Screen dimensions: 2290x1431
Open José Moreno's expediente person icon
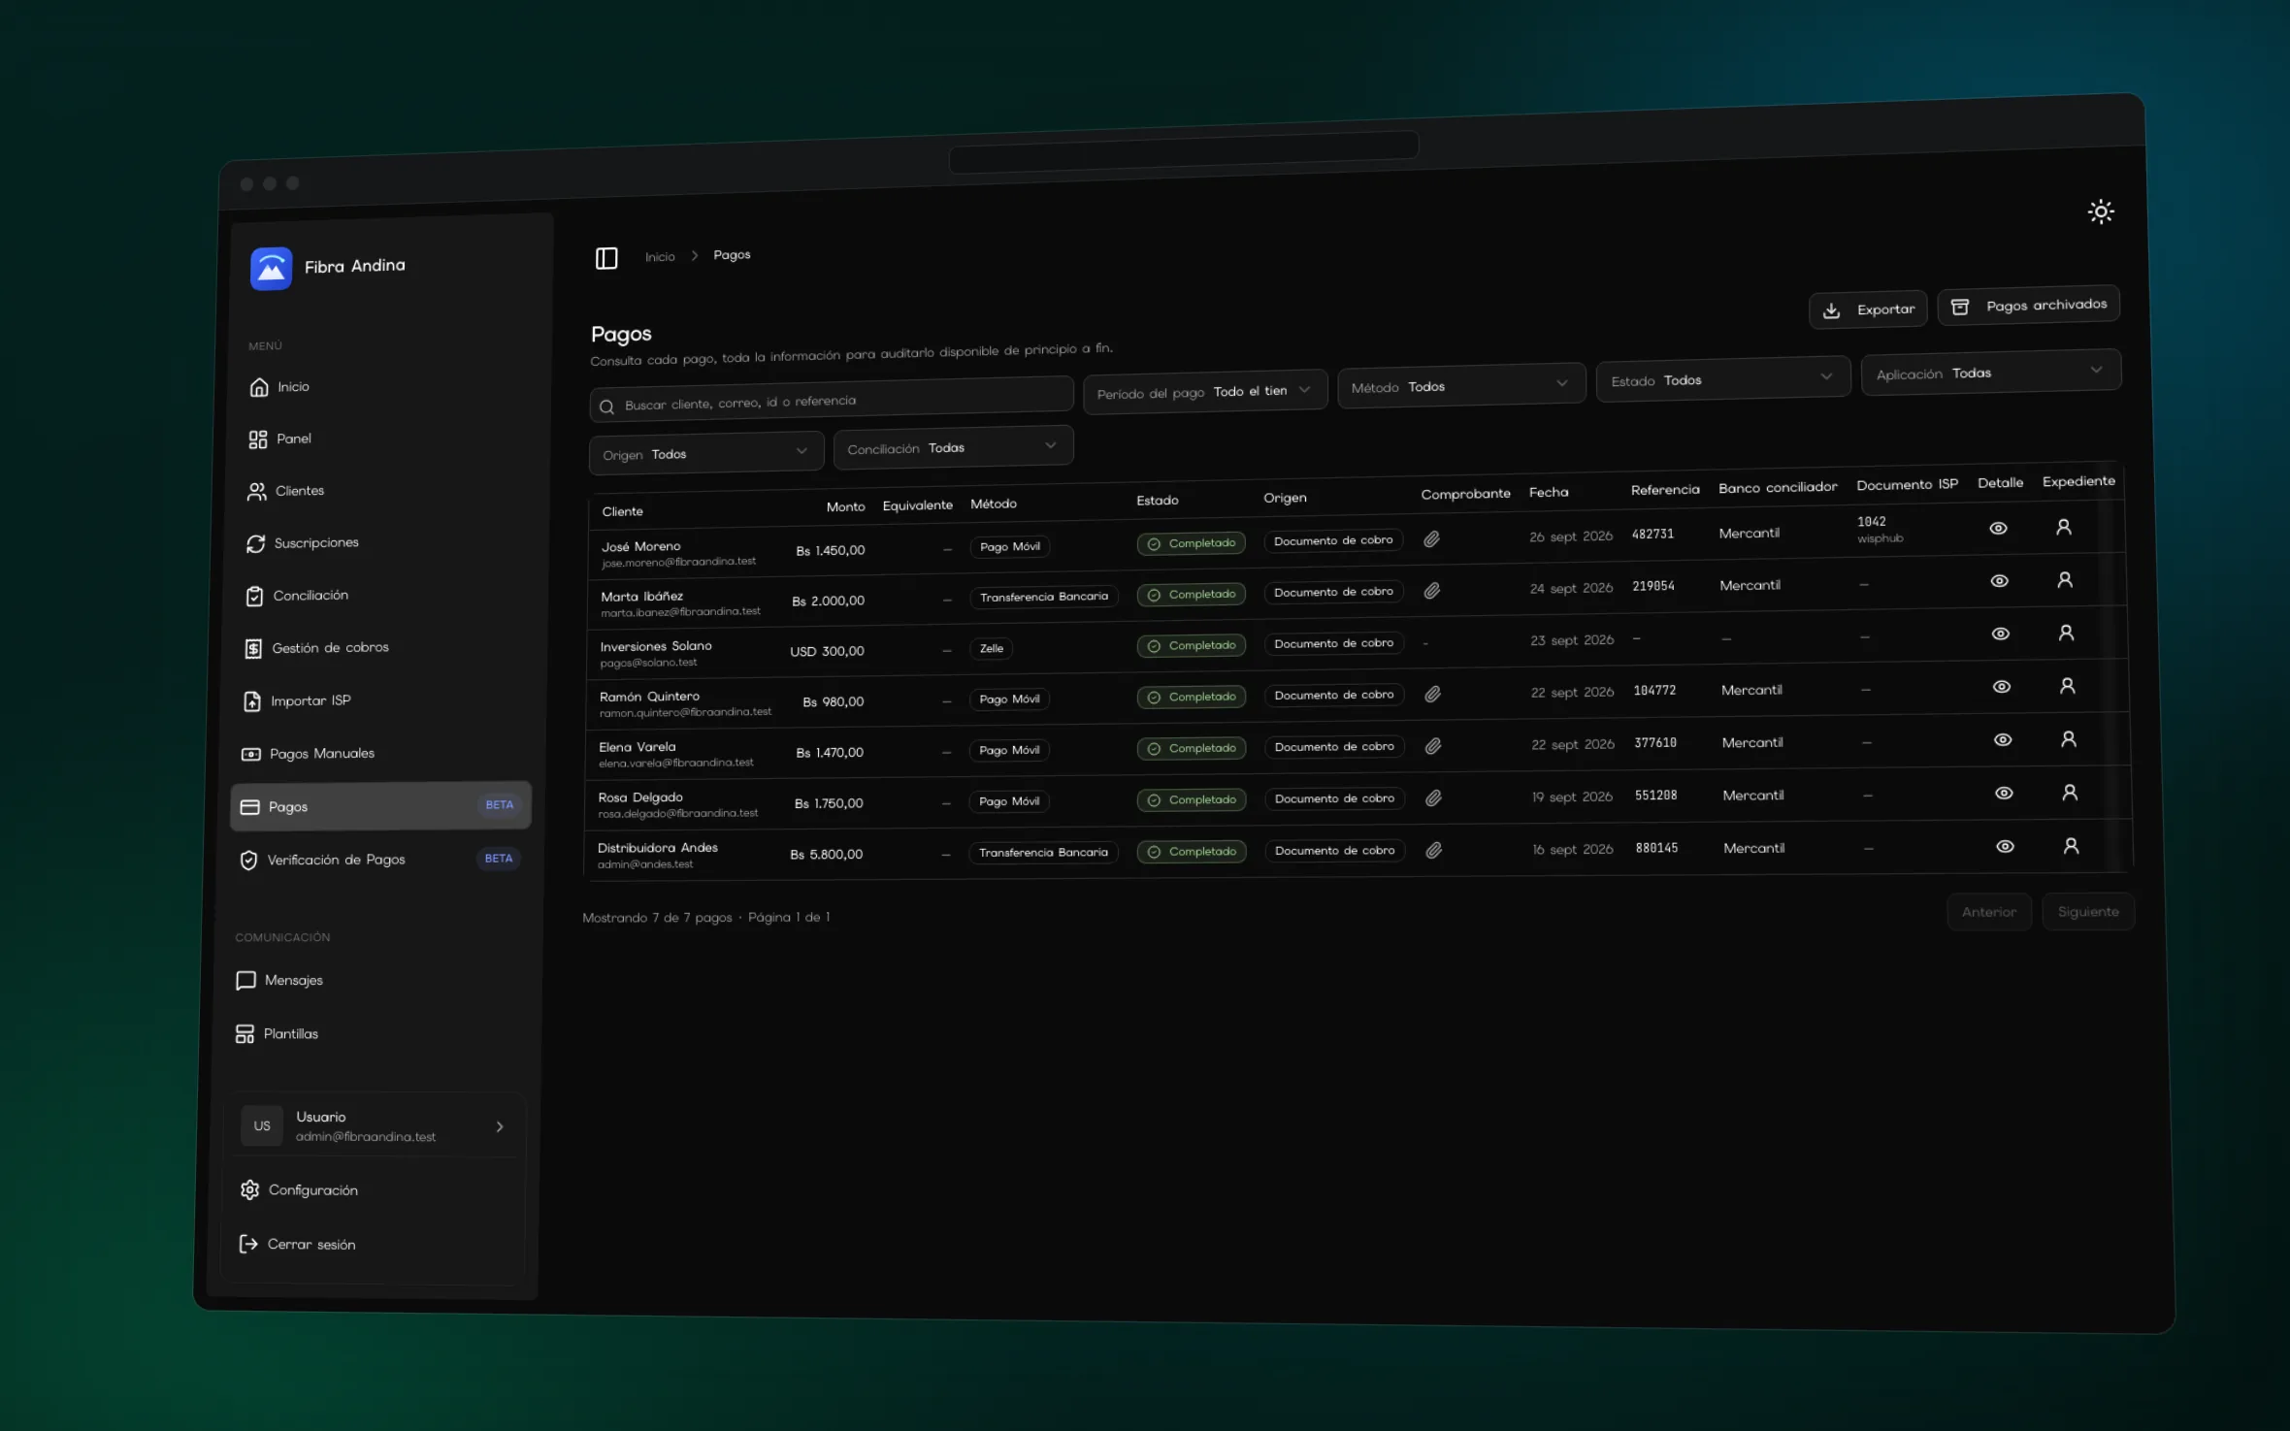tap(2064, 527)
